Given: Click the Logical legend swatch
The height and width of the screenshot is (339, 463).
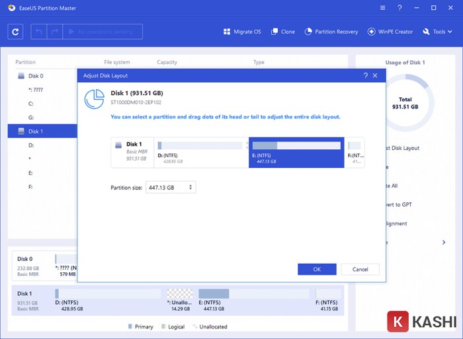Looking at the screenshot, I should pos(163,326).
